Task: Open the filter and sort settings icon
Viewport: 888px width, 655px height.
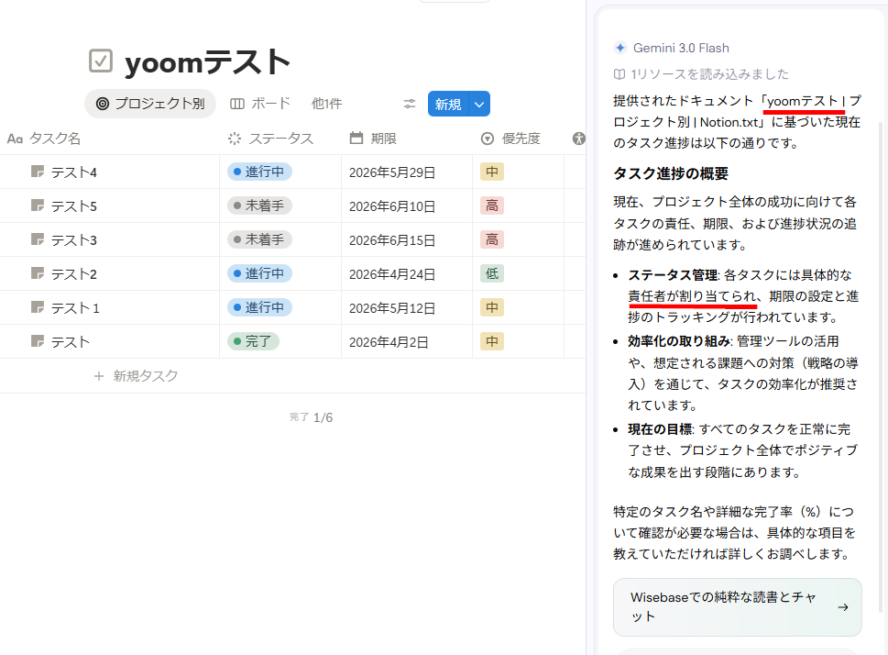Action: [x=410, y=104]
